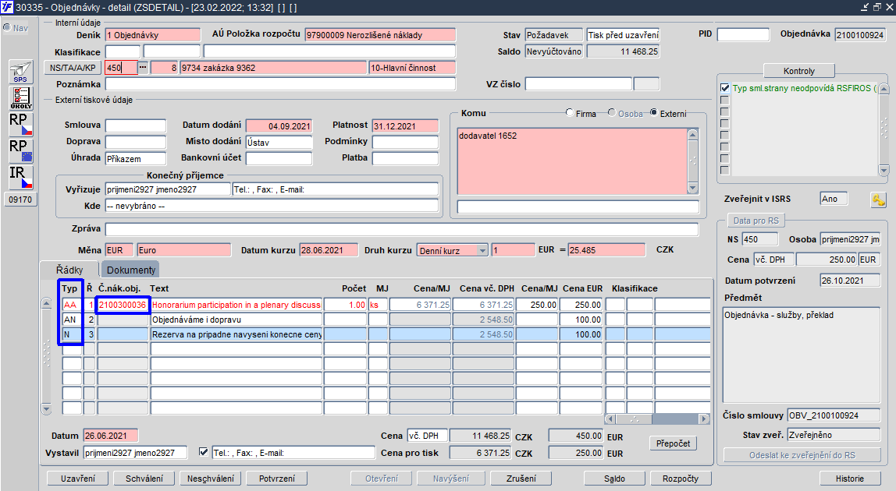Uncheck the Typ sml.strany control checkbox

724,88
